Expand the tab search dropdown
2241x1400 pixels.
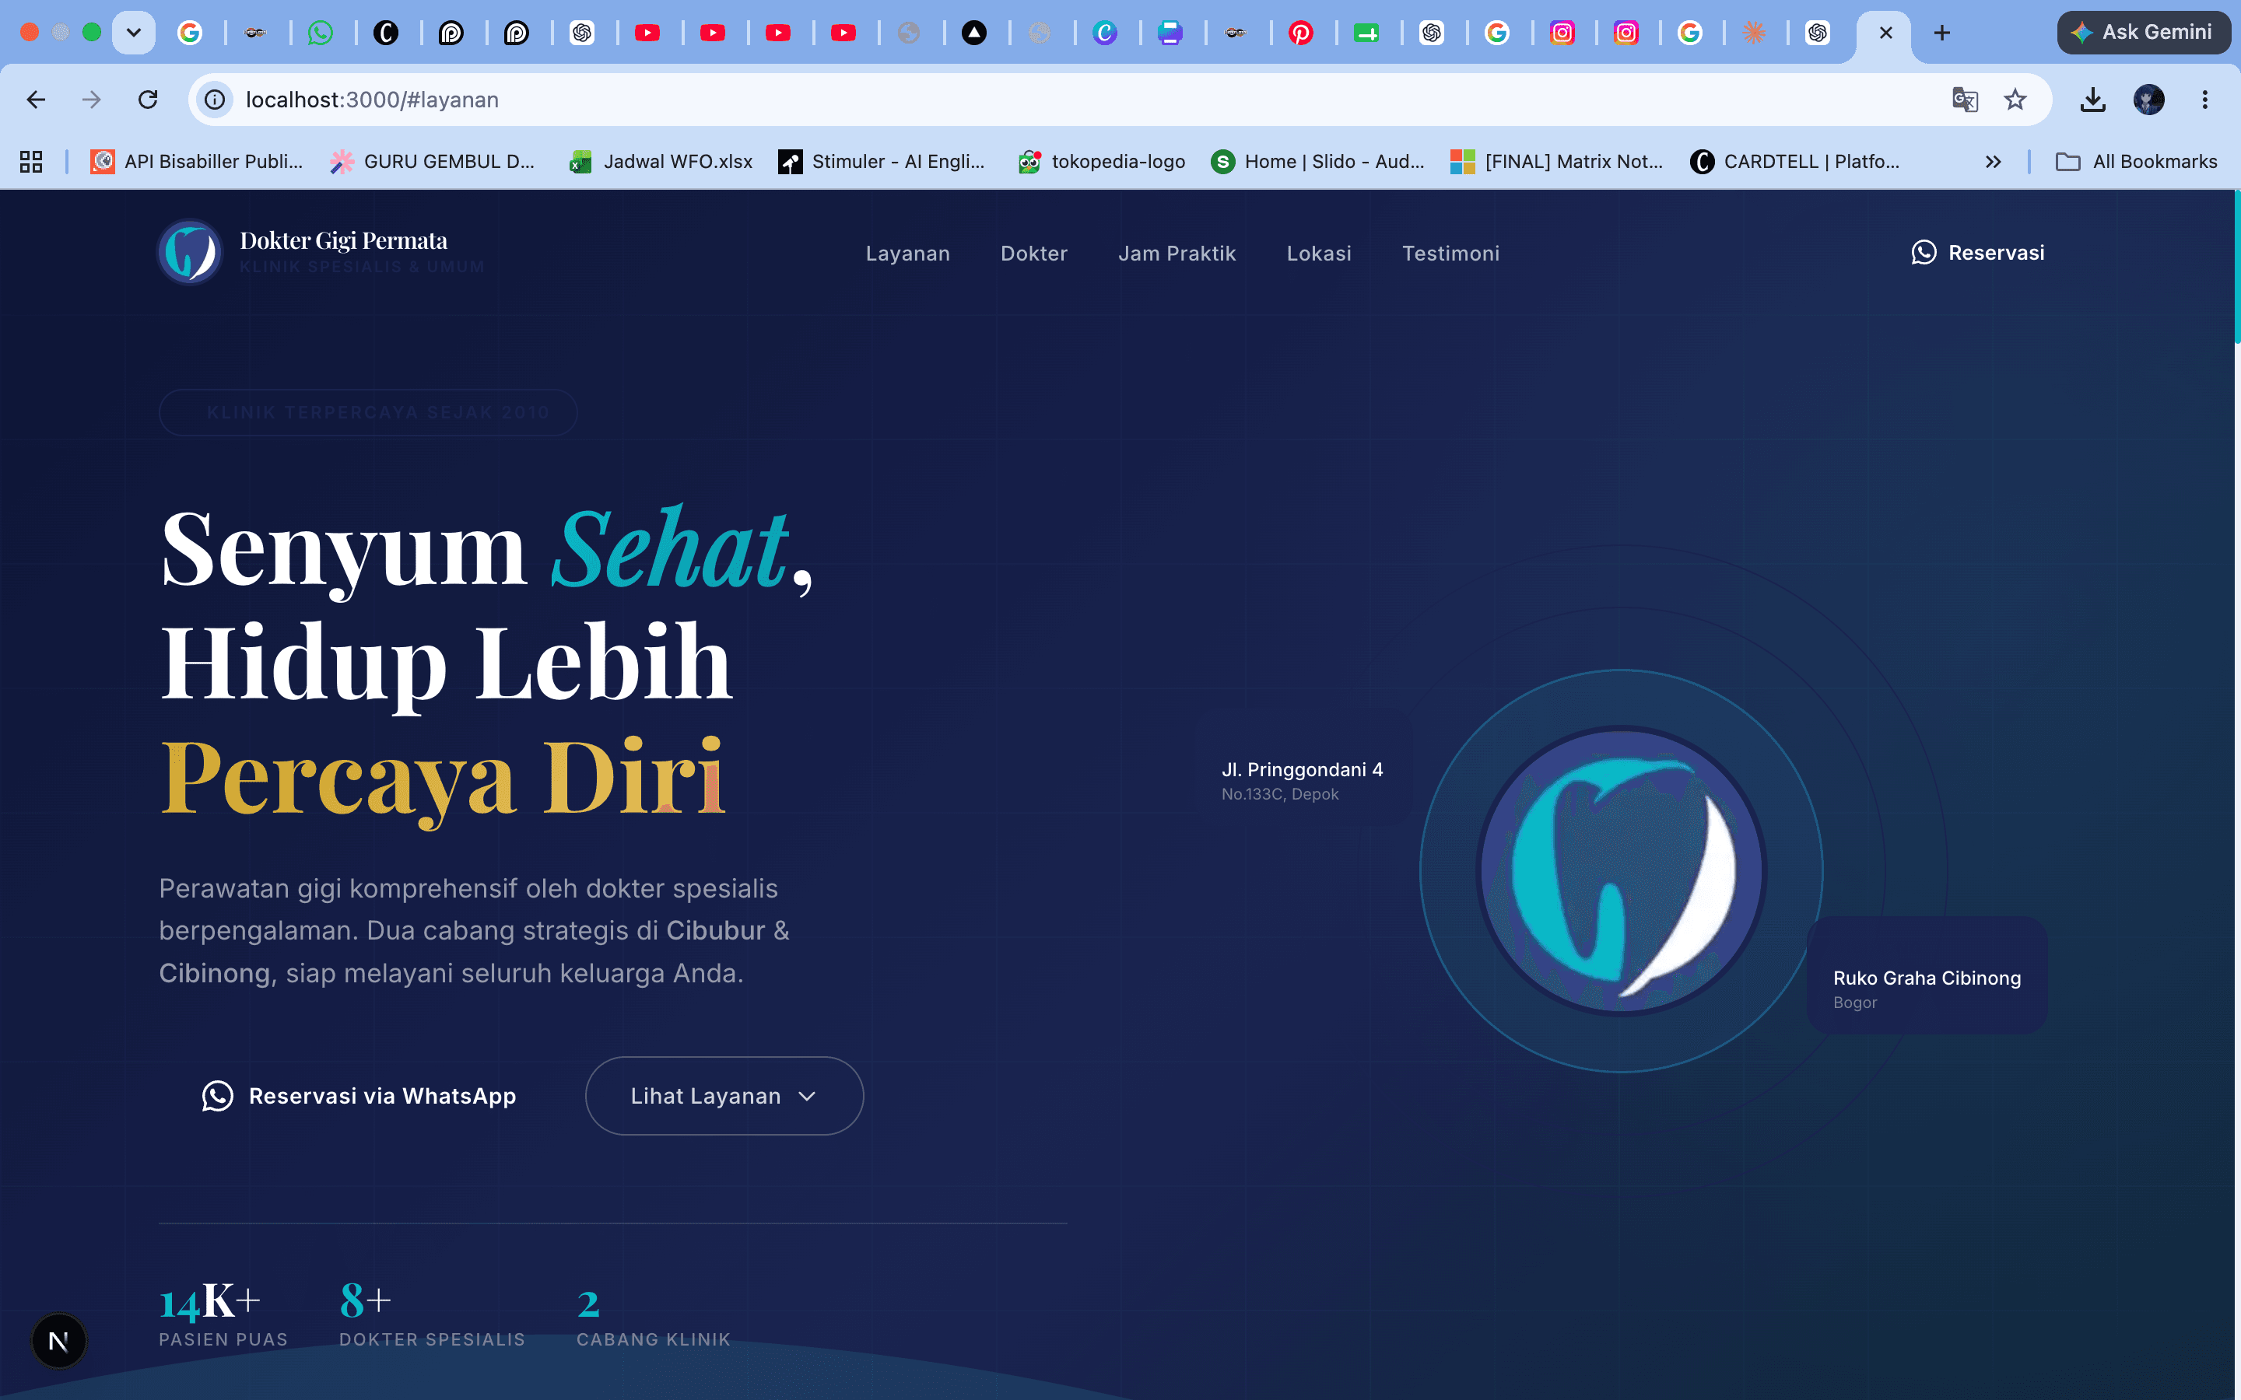click(x=133, y=33)
